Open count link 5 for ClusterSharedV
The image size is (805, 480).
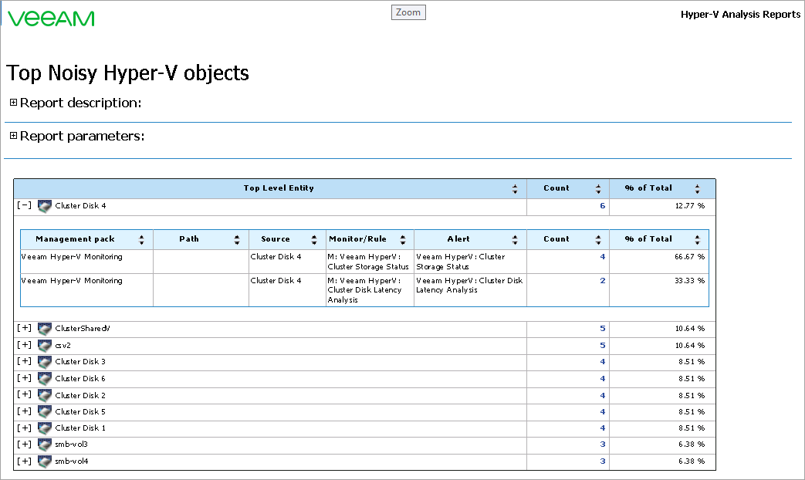[603, 329]
